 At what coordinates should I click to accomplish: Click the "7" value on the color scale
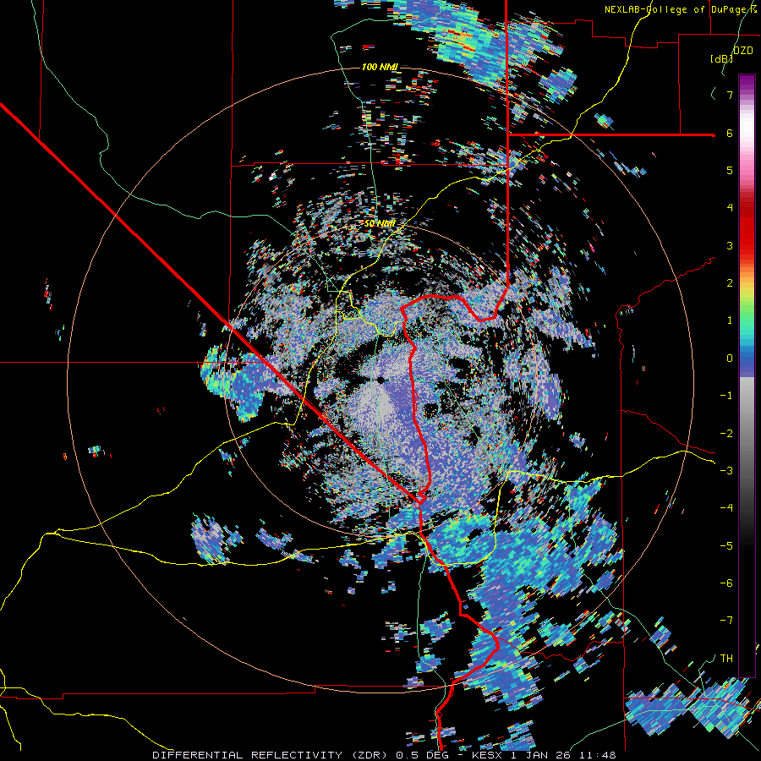(x=730, y=95)
